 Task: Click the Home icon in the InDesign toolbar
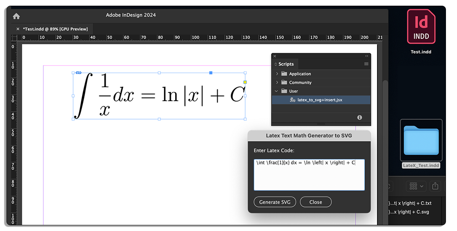(x=16, y=16)
